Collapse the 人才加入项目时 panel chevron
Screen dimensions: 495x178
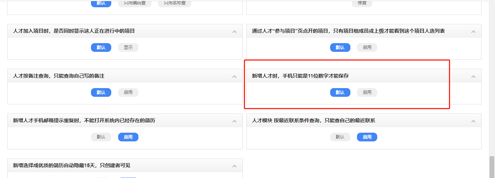coord(234,32)
